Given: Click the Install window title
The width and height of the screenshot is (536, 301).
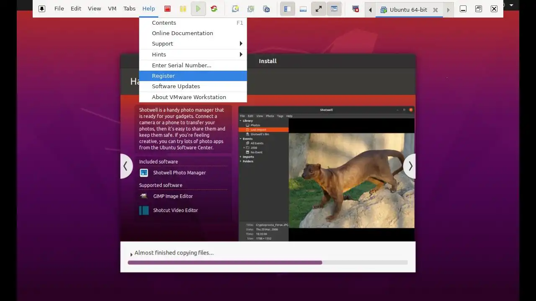Looking at the screenshot, I should (x=268, y=61).
